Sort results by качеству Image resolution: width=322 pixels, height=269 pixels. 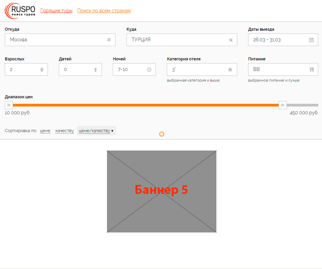(65, 131)
